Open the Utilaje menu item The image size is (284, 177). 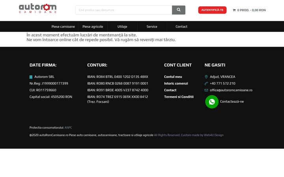[122, 27]
